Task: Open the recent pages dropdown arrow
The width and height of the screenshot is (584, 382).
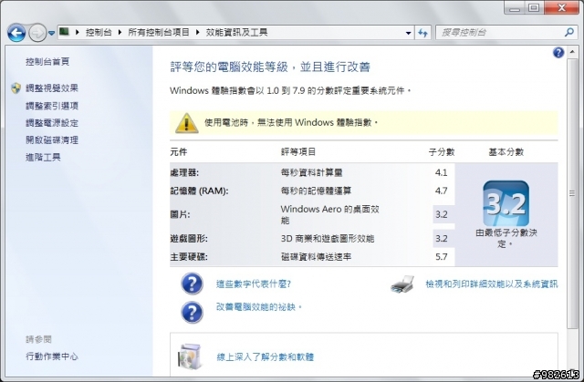Action: click(x=51, y=33)
